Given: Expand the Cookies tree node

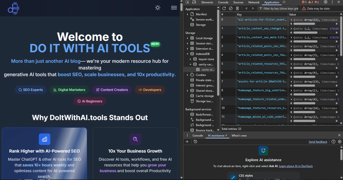Looking at the screenshot, I should click(187, 75).
